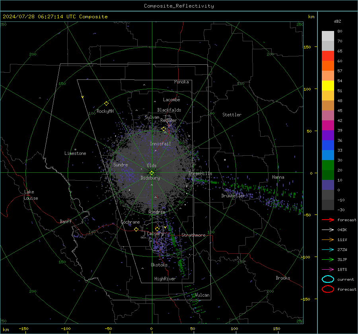Click the yellow diamond marker near Red Deer
The image size is (358, 334).
pos(164,129)
